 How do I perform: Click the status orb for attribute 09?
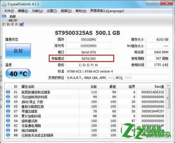(8, 116)
